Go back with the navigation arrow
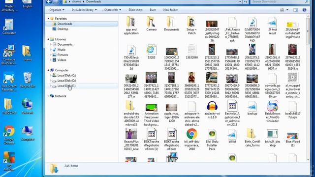The height and width of the screenshot is (177, 315). pyautogui.click(x=49, y=2)
